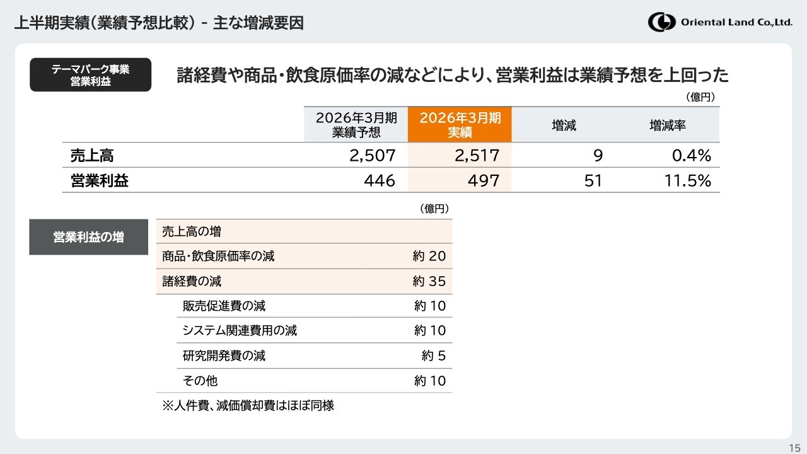Click the 2026年3月期 業績予想 column header
Screen dimensions: 807x454
click(x=356, y=125)
